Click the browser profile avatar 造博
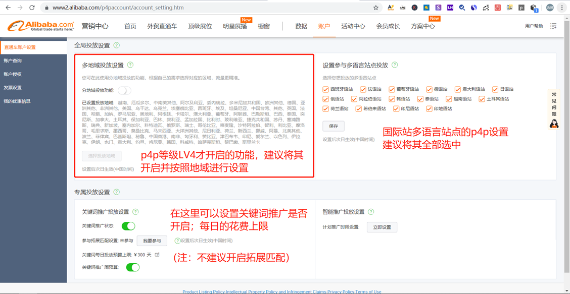Viewport: 570px width, 294px height. 550,8
